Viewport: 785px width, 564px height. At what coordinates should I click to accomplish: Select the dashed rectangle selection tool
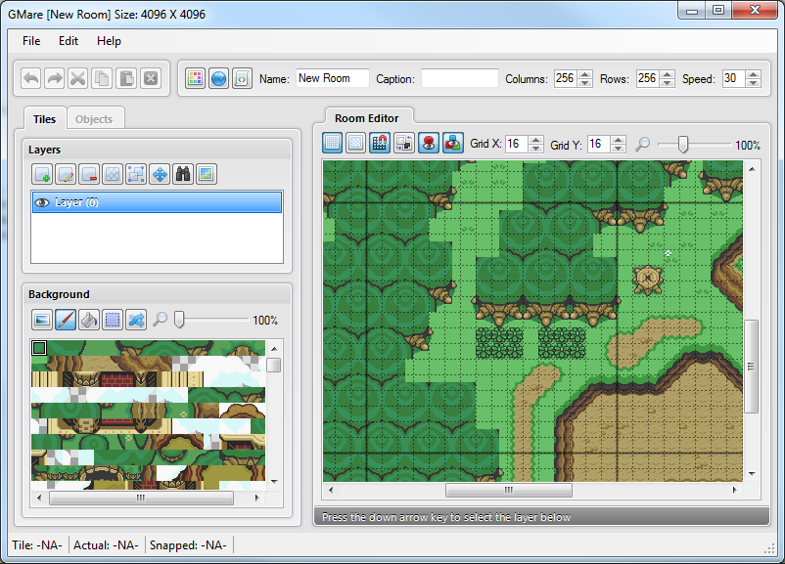pos(113,320)
